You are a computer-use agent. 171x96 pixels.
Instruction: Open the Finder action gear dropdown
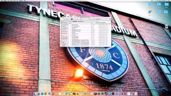81,19
